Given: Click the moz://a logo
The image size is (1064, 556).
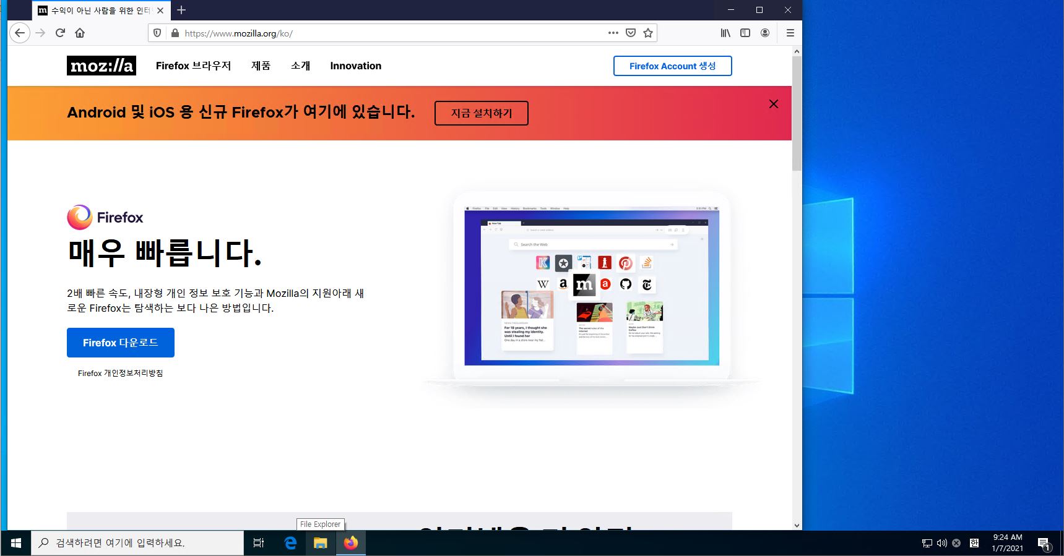Looking at the screenshot, I should pyautogui.click(x=102, y=66).
